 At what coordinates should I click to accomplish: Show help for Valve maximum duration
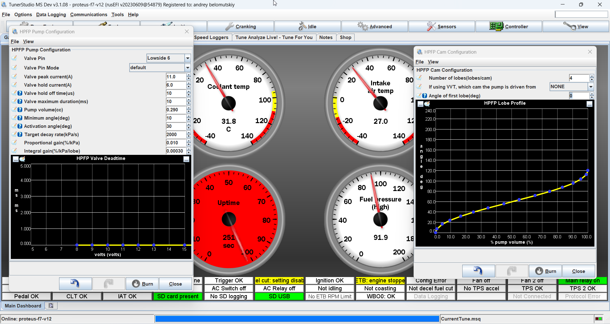coord(20,101)
